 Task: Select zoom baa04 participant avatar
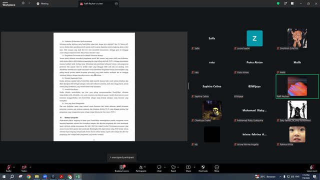(254, 38)
